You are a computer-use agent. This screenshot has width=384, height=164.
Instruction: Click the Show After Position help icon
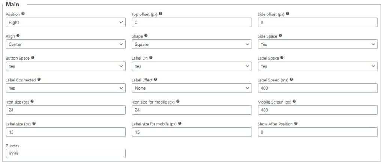pyautogui.click(x=296, y=123)
